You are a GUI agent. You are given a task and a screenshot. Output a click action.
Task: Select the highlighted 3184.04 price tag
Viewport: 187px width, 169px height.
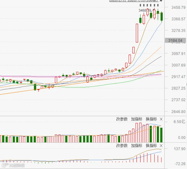[x=175, y=40]
